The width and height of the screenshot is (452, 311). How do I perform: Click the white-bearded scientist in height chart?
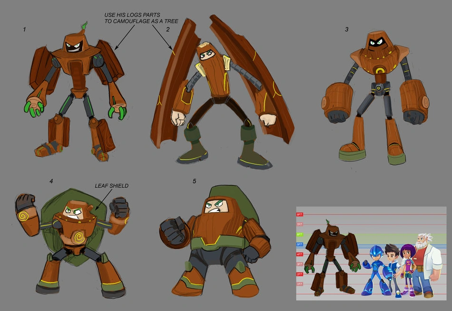(x=427, y=266)
